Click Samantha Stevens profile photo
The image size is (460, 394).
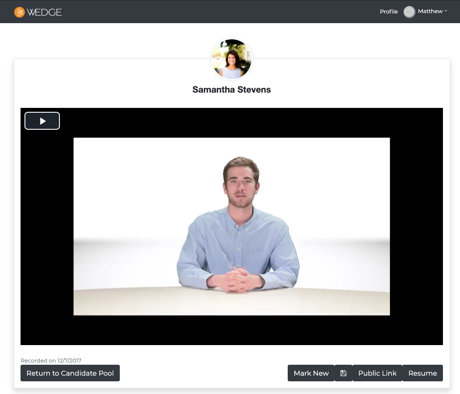click(x=232, y=59)
